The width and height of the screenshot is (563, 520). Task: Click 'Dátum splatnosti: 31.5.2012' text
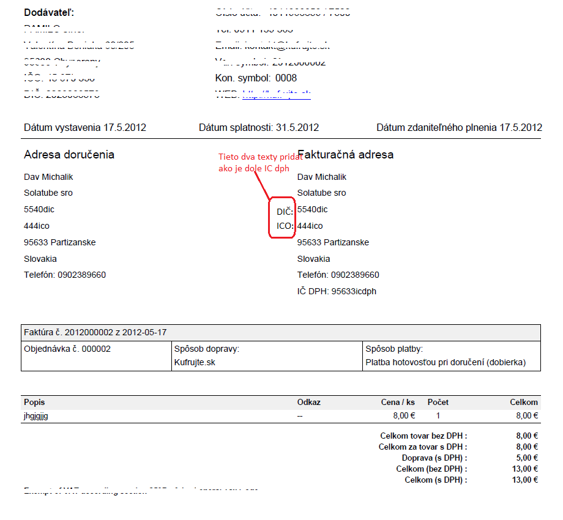(x=259, y=128)
